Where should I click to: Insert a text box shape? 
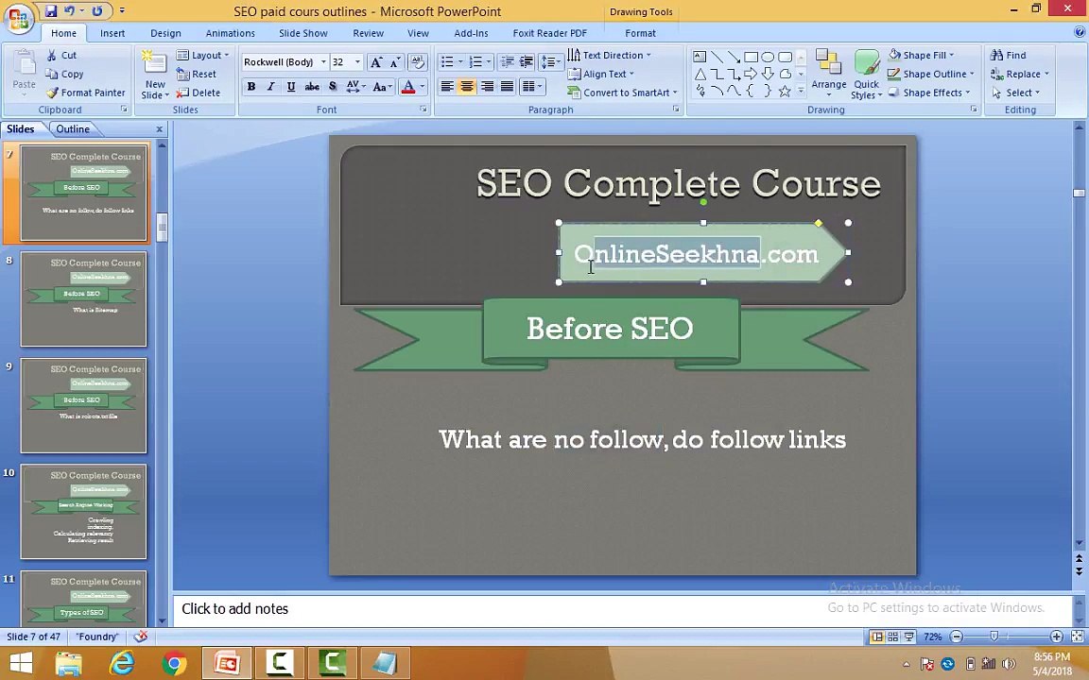[x=700, y=57]
